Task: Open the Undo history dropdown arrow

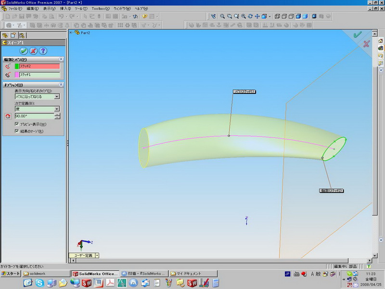Action: point(66,16)
